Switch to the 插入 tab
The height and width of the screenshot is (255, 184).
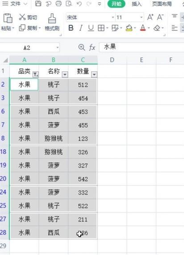point(137,4)
